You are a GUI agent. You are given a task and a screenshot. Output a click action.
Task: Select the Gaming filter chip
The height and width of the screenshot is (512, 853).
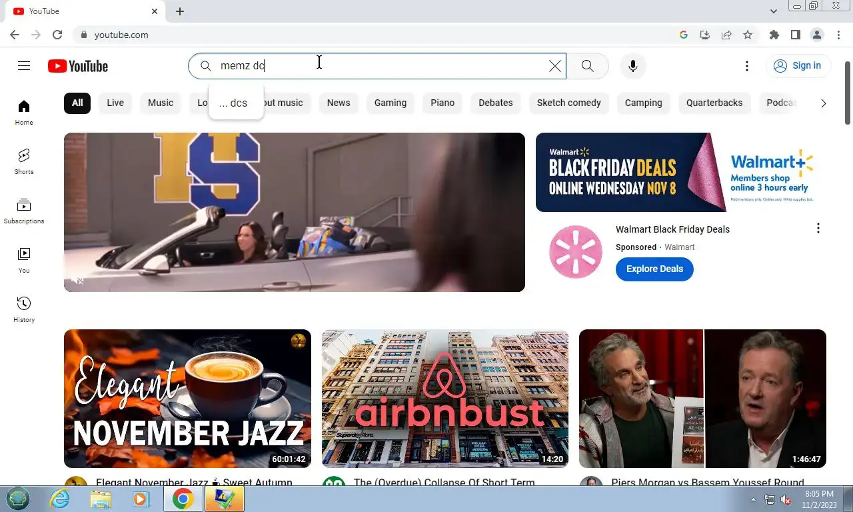(x=391, y=103)
